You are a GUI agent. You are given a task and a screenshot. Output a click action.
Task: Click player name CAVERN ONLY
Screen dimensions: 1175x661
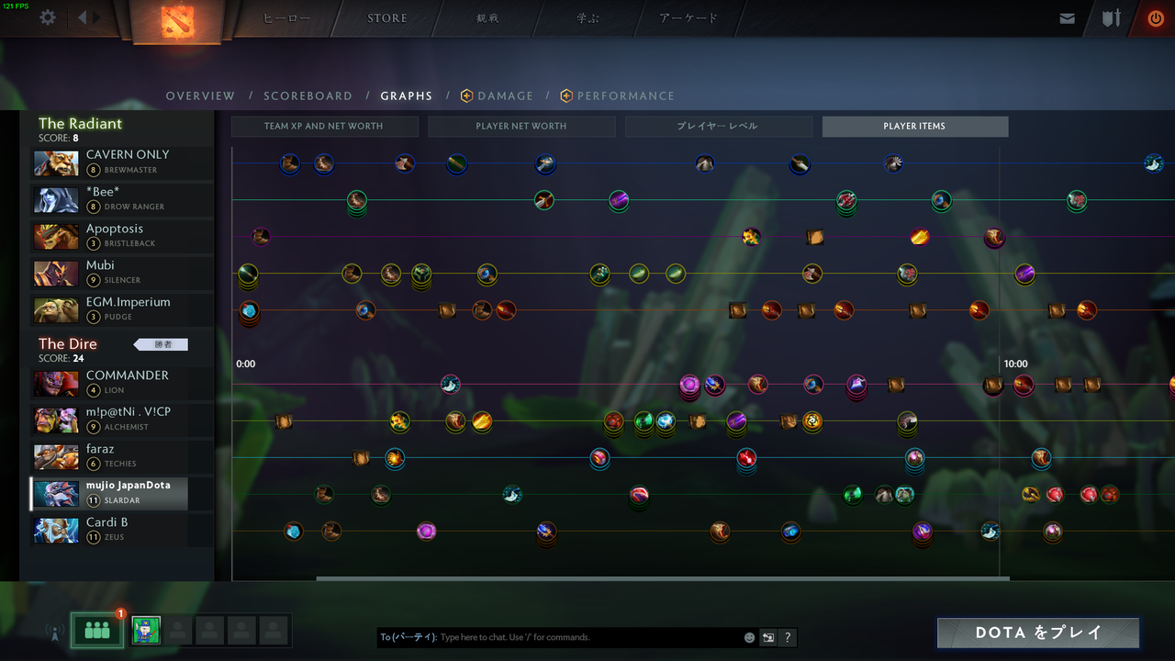(128, 155)
